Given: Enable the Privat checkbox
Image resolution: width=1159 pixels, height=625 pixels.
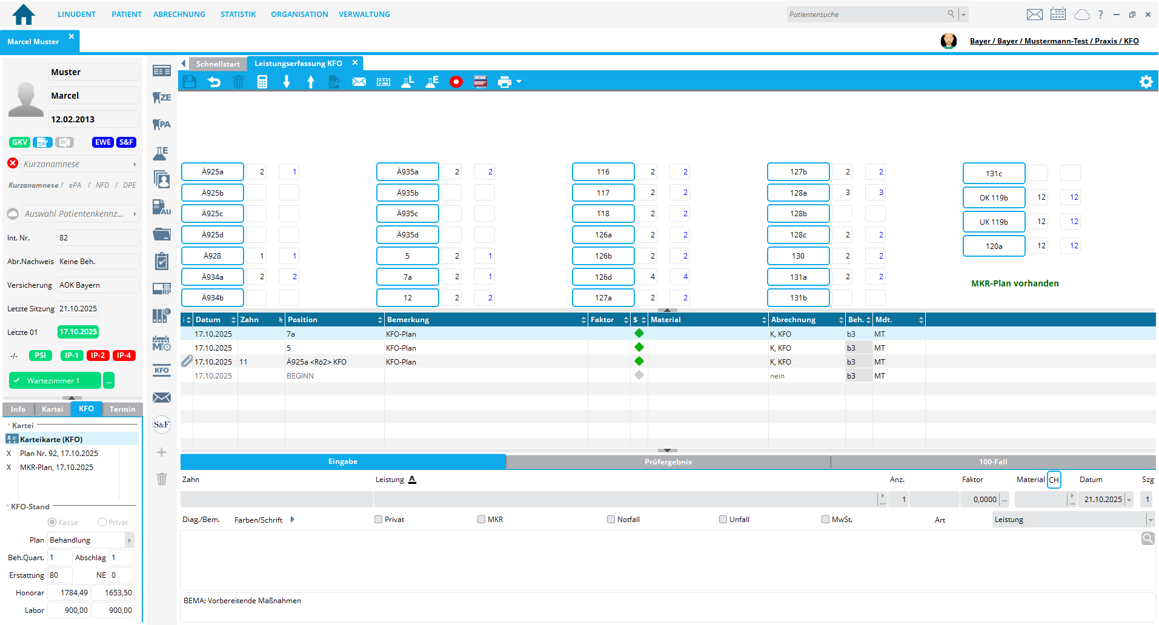Looking at the screenshot, I should [379, 520].
